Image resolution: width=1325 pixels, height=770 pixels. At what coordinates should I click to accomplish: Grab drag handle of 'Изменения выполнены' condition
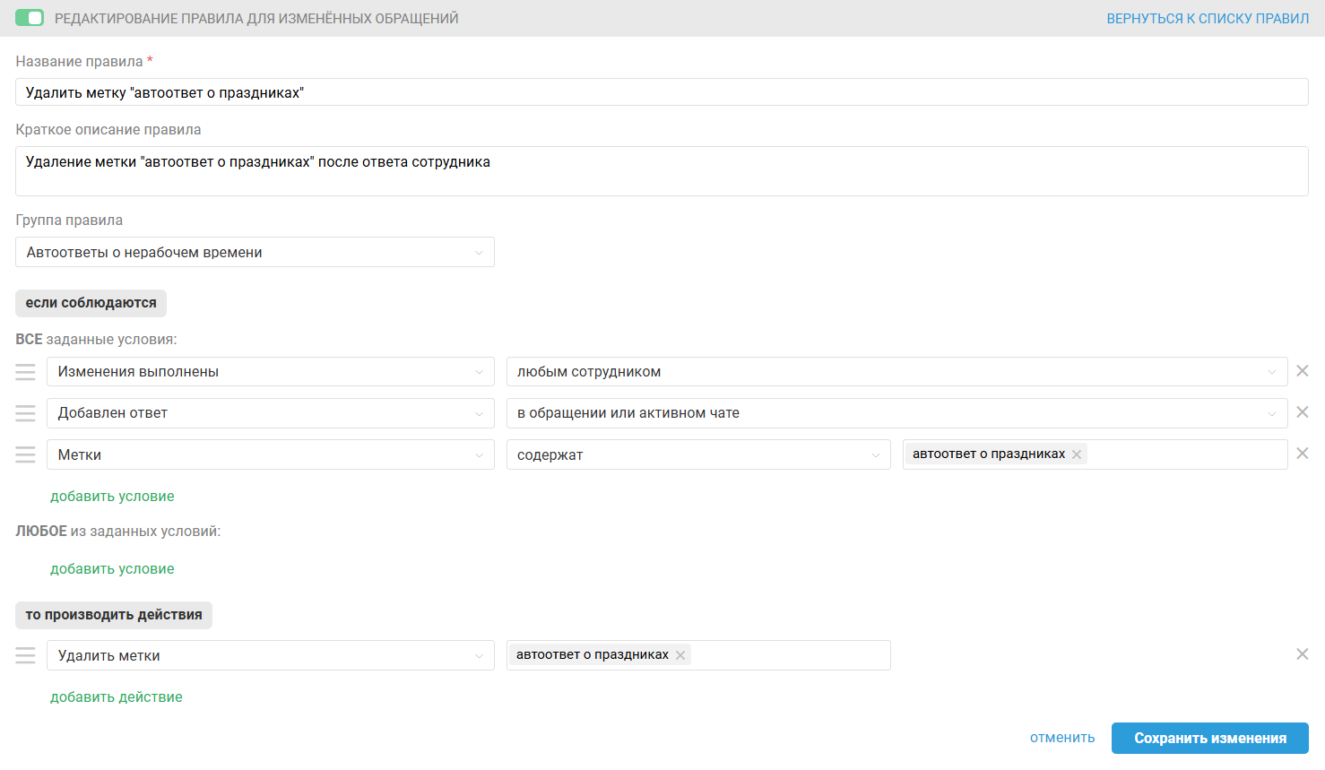25,371
